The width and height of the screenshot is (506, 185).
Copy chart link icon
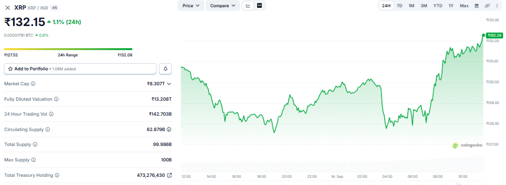tap(487, 5)
